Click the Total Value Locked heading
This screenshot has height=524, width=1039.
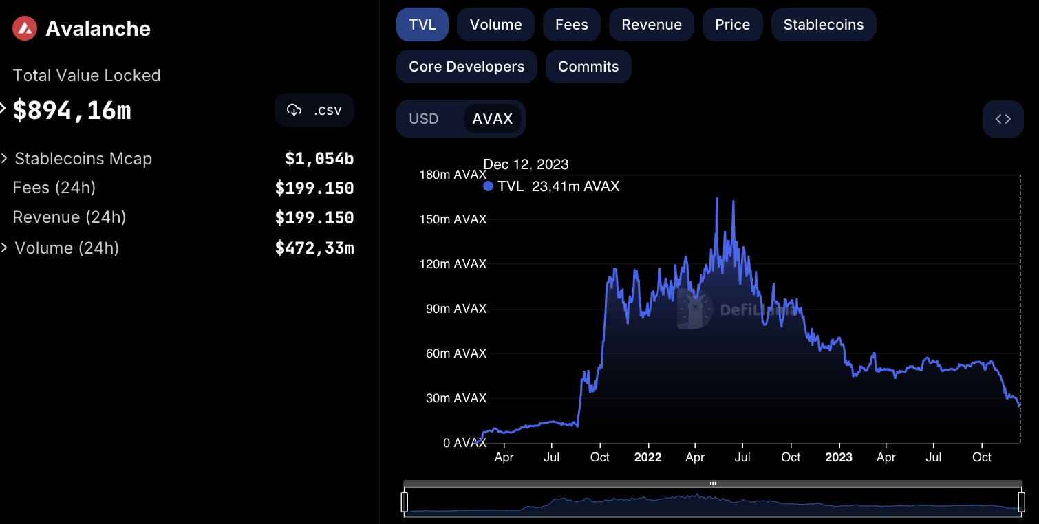(87, 76)
